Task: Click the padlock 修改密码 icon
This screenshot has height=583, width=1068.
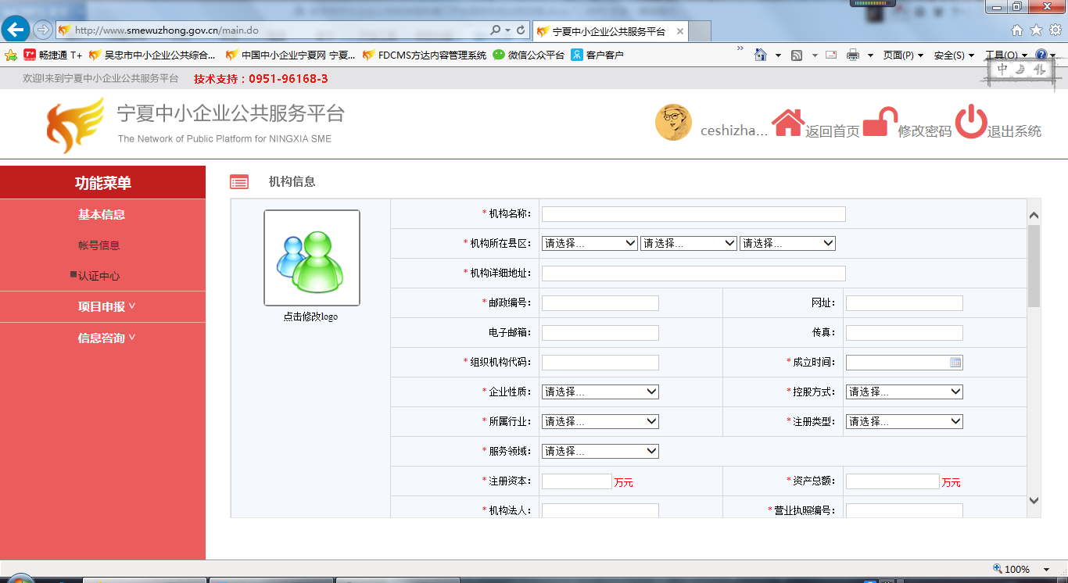Action: 879,123
